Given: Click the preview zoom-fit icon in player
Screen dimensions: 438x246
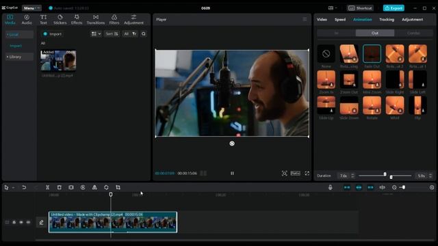Looking at the screenshot, I should (x=285, y=173).
